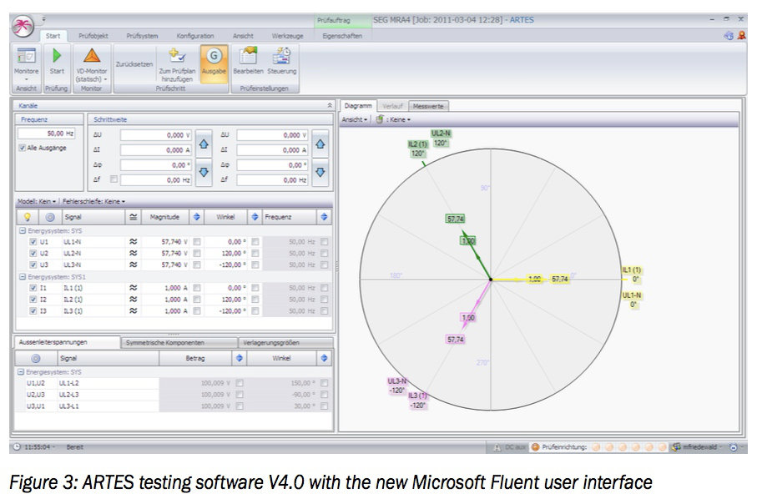The width and height of the screenshot is (757, 499).
Task: Collapse Energiesystem: SYS in lower table
Action: (20, 372)
